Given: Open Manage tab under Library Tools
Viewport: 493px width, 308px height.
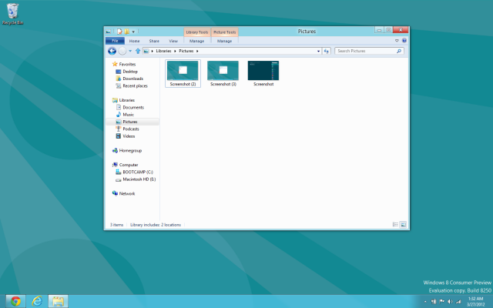Looking at the screenshot, I should (197, 41).
